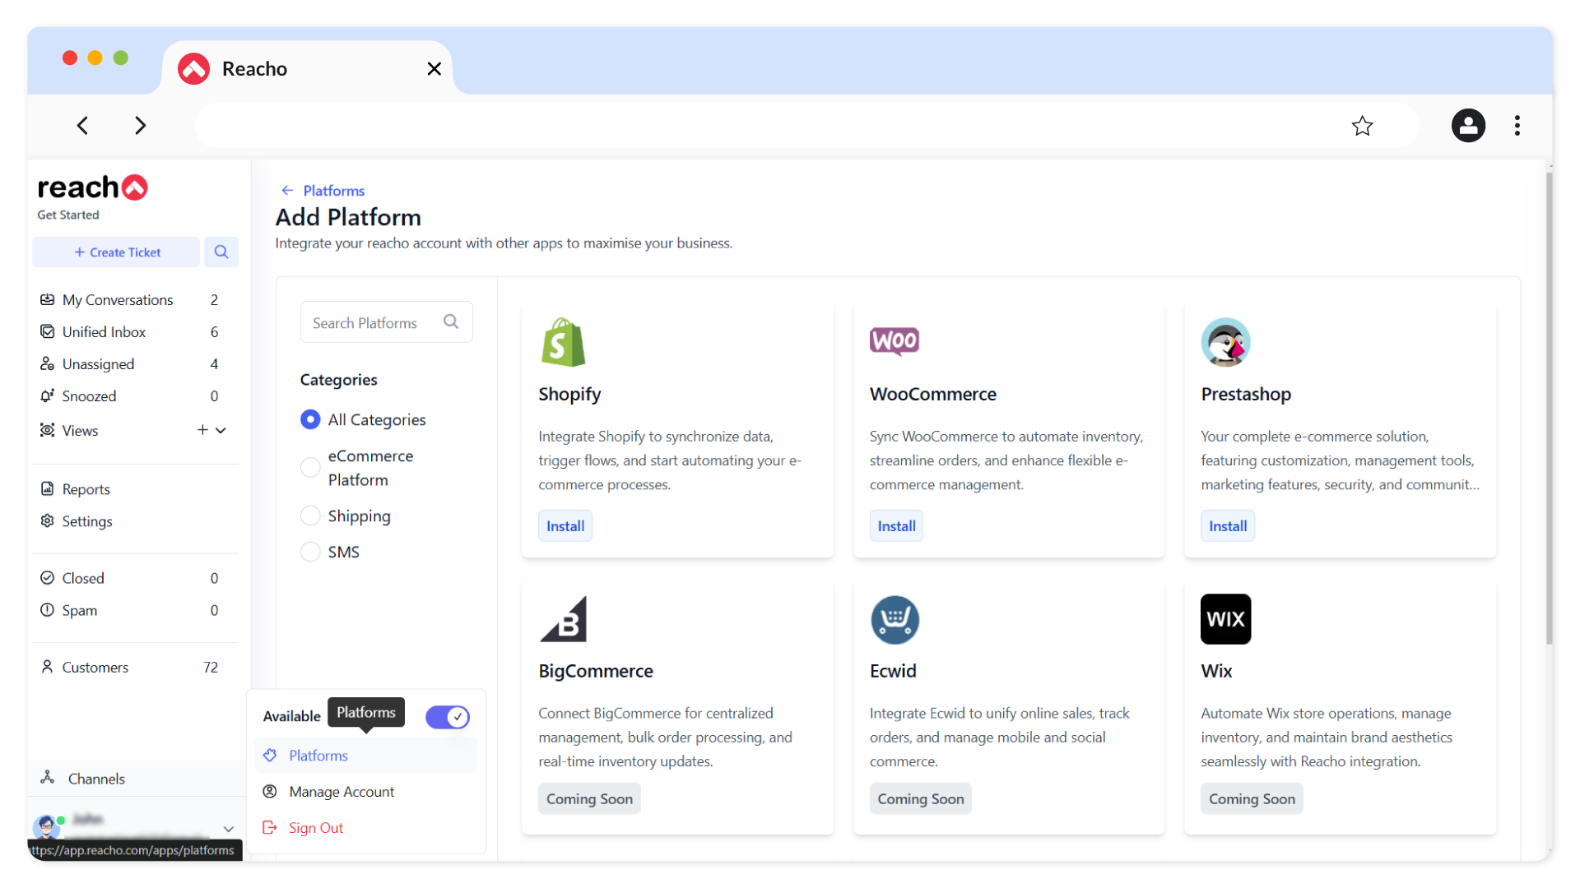This screenshot has height=888, width=1580.
Task: Click the Shopify logo icon
Action: (x=563, y=342)
